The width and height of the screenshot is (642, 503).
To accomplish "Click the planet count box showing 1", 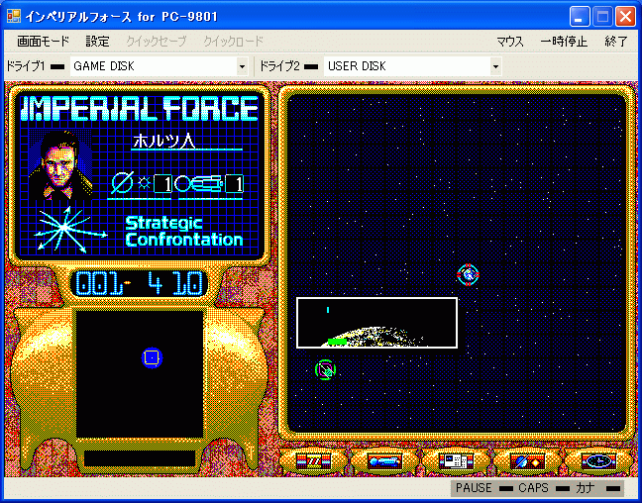I will click(x=162, y=184).
